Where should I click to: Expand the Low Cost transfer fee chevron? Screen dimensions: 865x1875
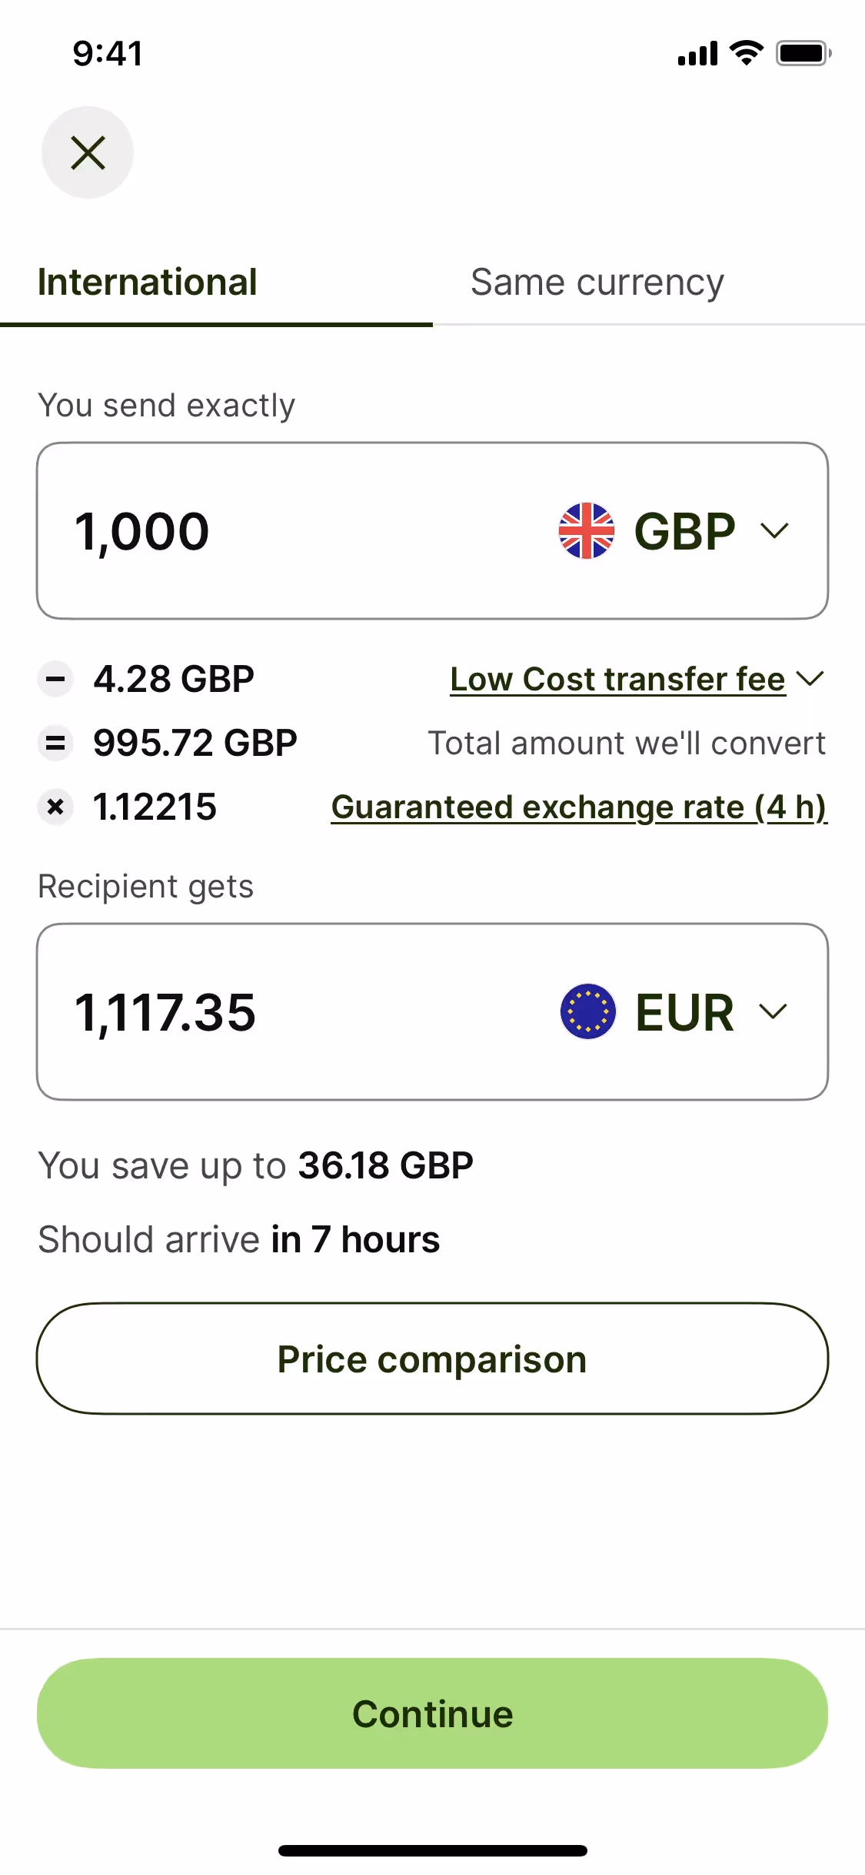tap(810, 678)
